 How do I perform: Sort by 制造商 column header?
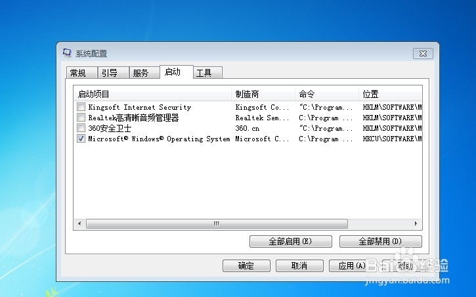point(263,94)
